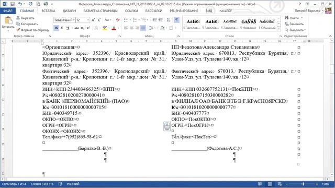Viewport: 335px width, 188px height.
Task: Open font color dropdown arrow
Action: [118, 28]
